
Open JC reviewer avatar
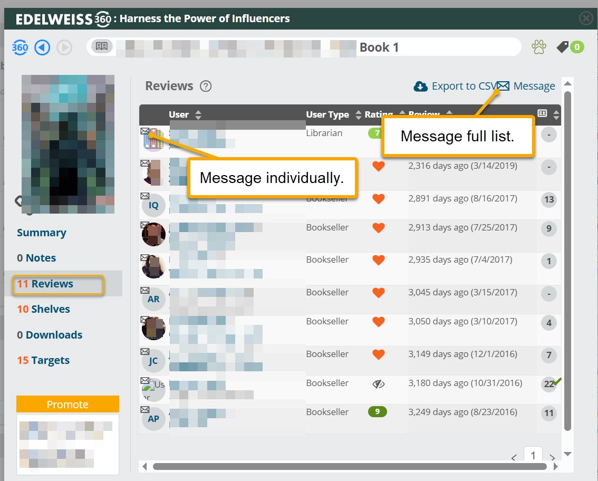[153, 361]
